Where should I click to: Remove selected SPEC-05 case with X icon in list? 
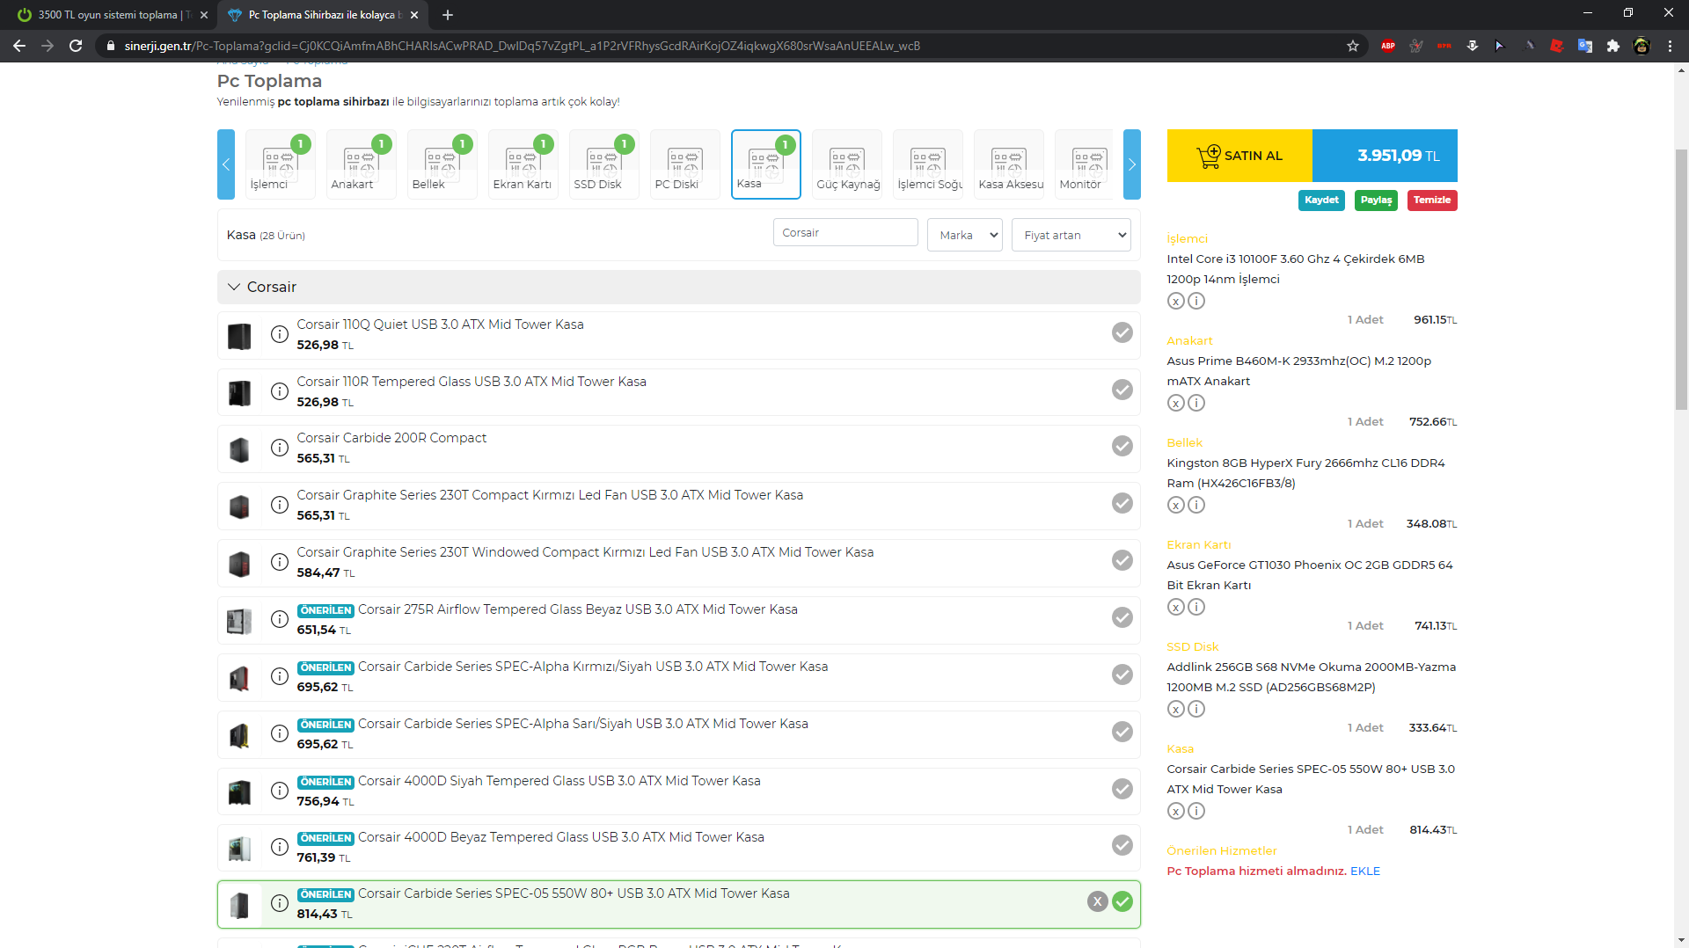pos(1097,901)
